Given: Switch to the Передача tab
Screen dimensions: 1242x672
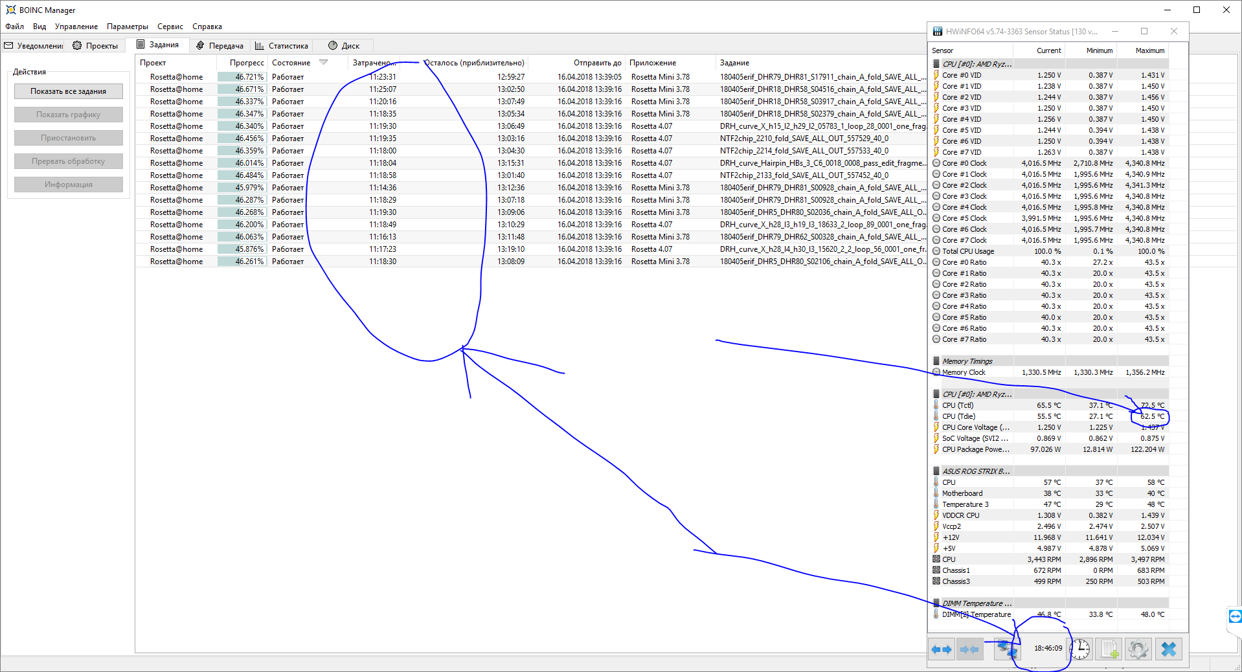Looking at the screenshot, I should coord(220,46).
